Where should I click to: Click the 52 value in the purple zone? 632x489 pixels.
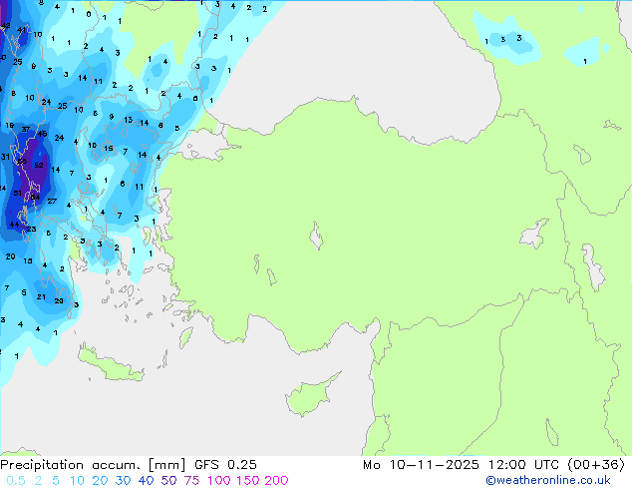(39, 165)
